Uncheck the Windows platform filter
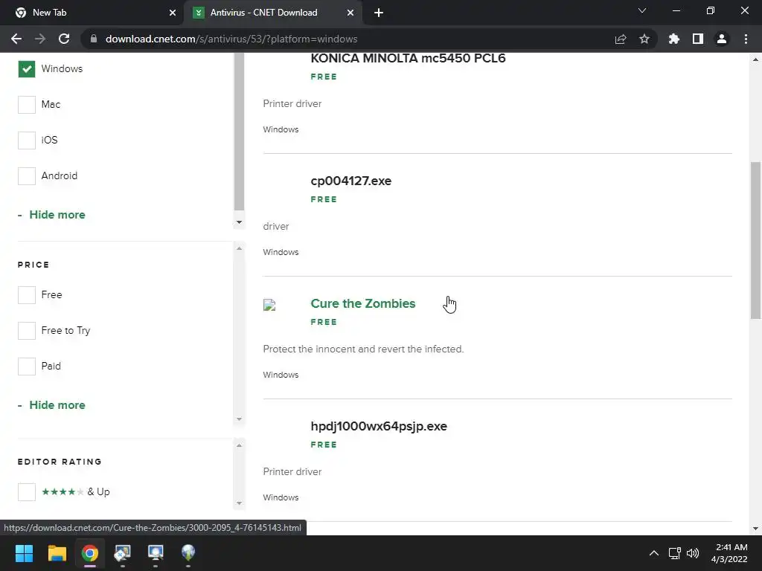762x571 pixels. click(27, 69)
